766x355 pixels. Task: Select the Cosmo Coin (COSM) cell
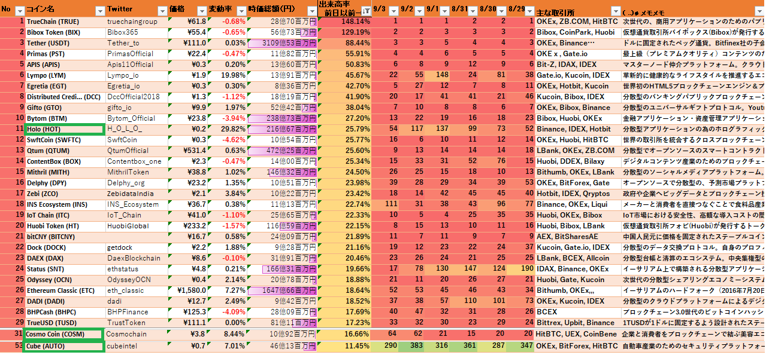62,333
